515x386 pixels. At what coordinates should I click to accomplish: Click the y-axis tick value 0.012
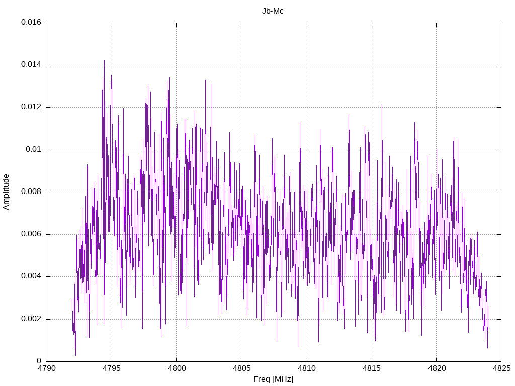click(31, 107)
